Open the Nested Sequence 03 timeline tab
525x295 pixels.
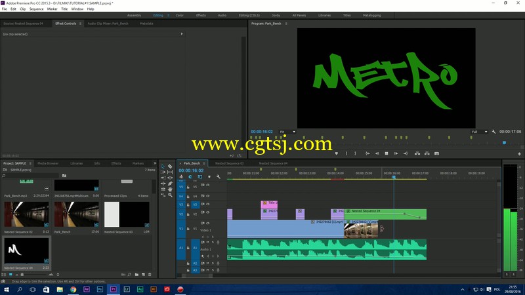pos(229,163)
